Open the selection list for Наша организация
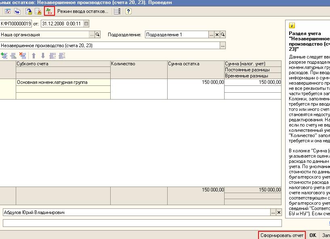This screenshot has height=239, width=330. click(x=92, y=35)
